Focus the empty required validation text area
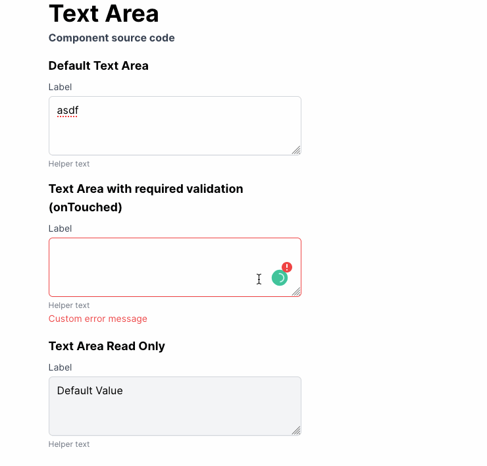 175,267
